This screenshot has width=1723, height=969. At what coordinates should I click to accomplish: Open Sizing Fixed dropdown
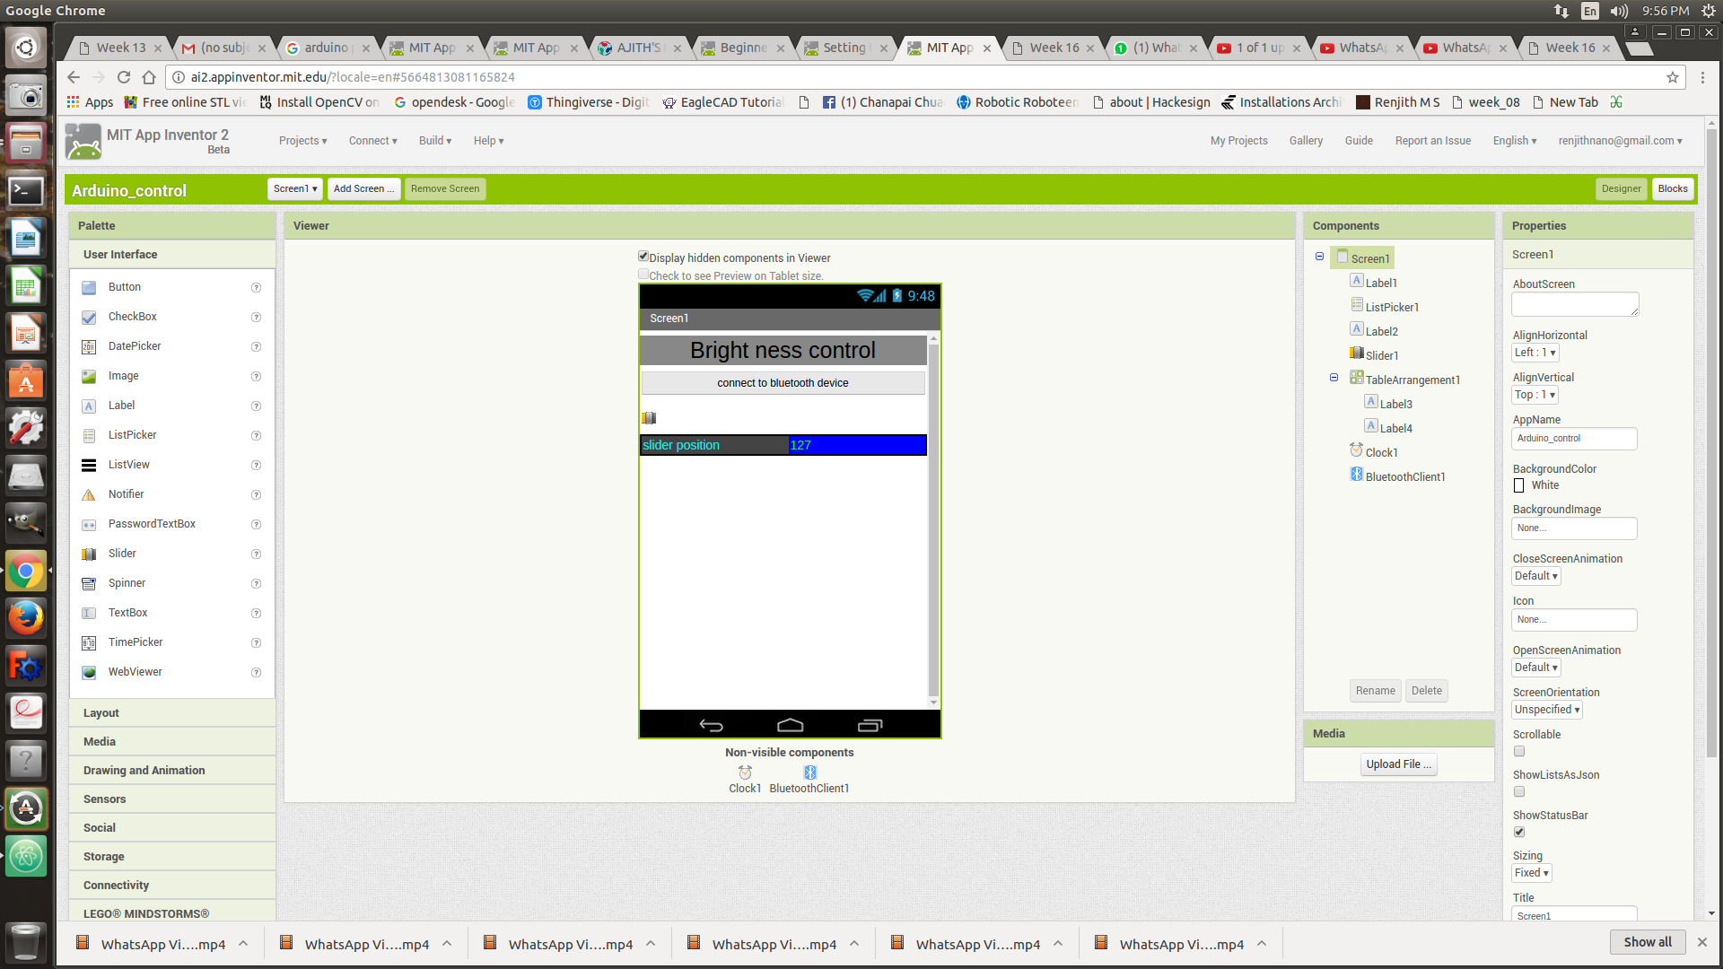1531,873
